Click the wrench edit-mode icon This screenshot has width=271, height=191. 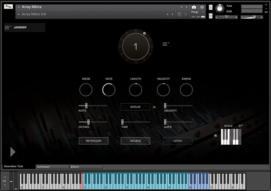click(x=8, y=7)
